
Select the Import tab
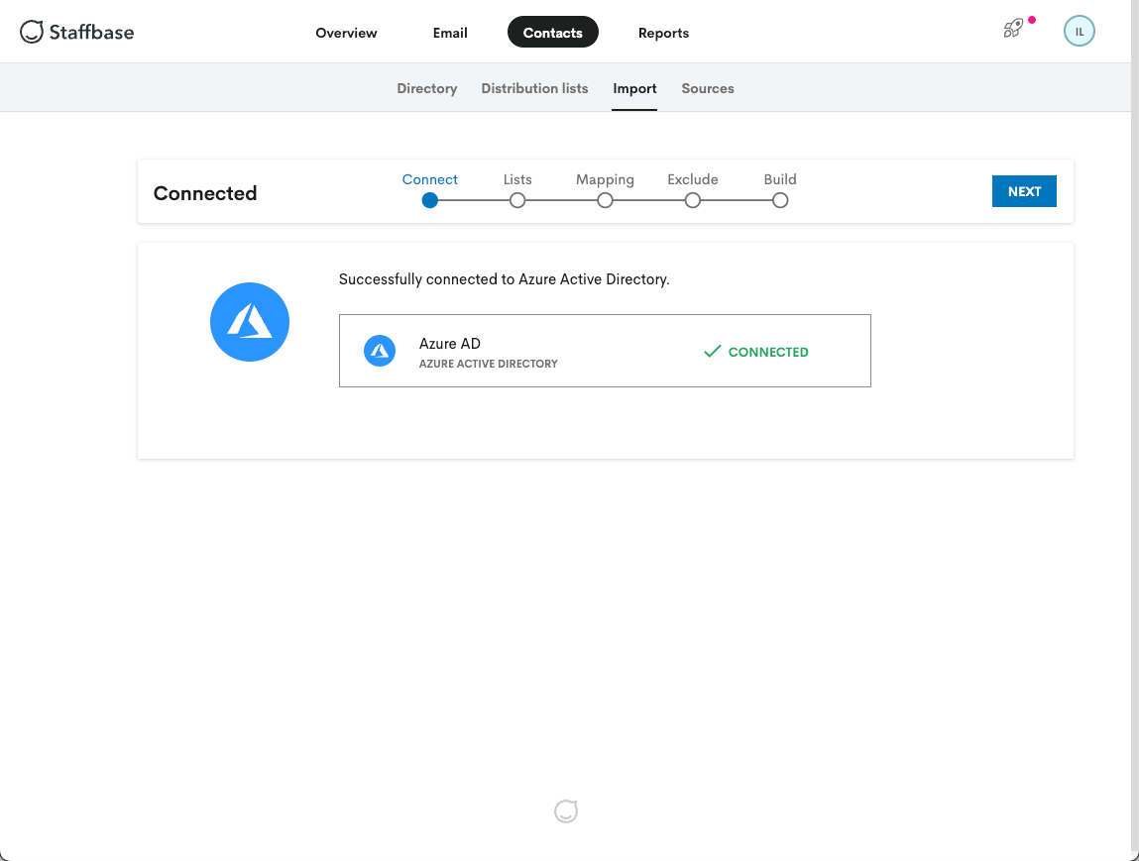point(634,88)
